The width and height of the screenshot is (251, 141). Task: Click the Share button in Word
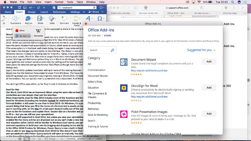[94, 12]
